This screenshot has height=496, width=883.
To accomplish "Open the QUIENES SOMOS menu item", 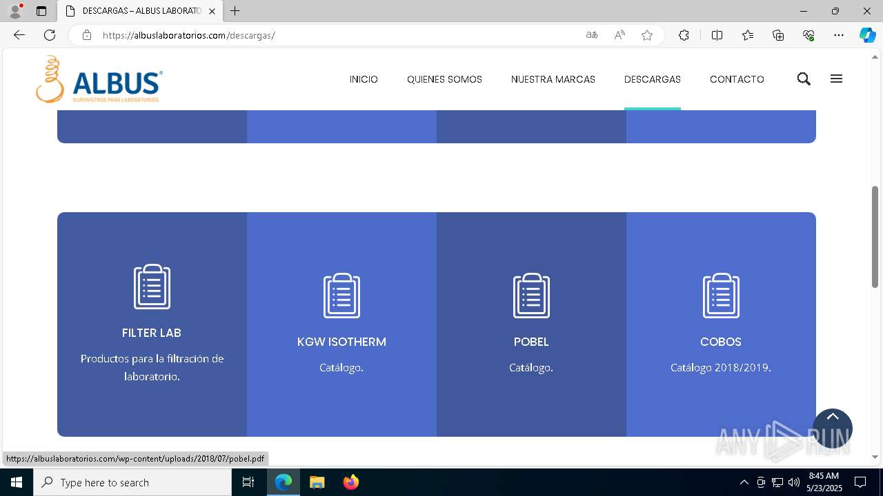I will pos(444,79).
